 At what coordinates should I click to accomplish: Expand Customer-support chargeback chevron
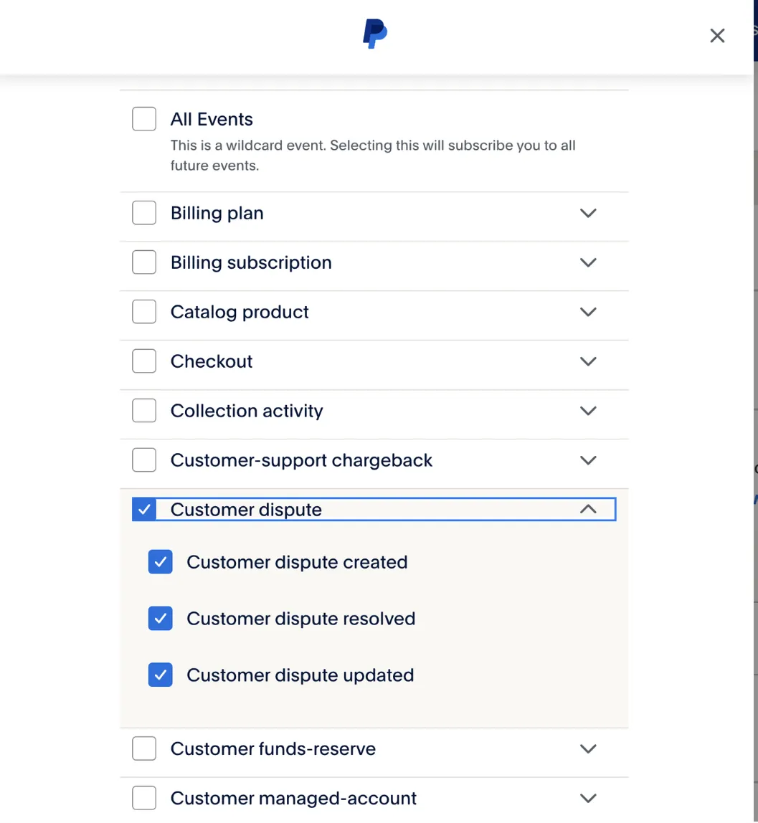[588, 460]
